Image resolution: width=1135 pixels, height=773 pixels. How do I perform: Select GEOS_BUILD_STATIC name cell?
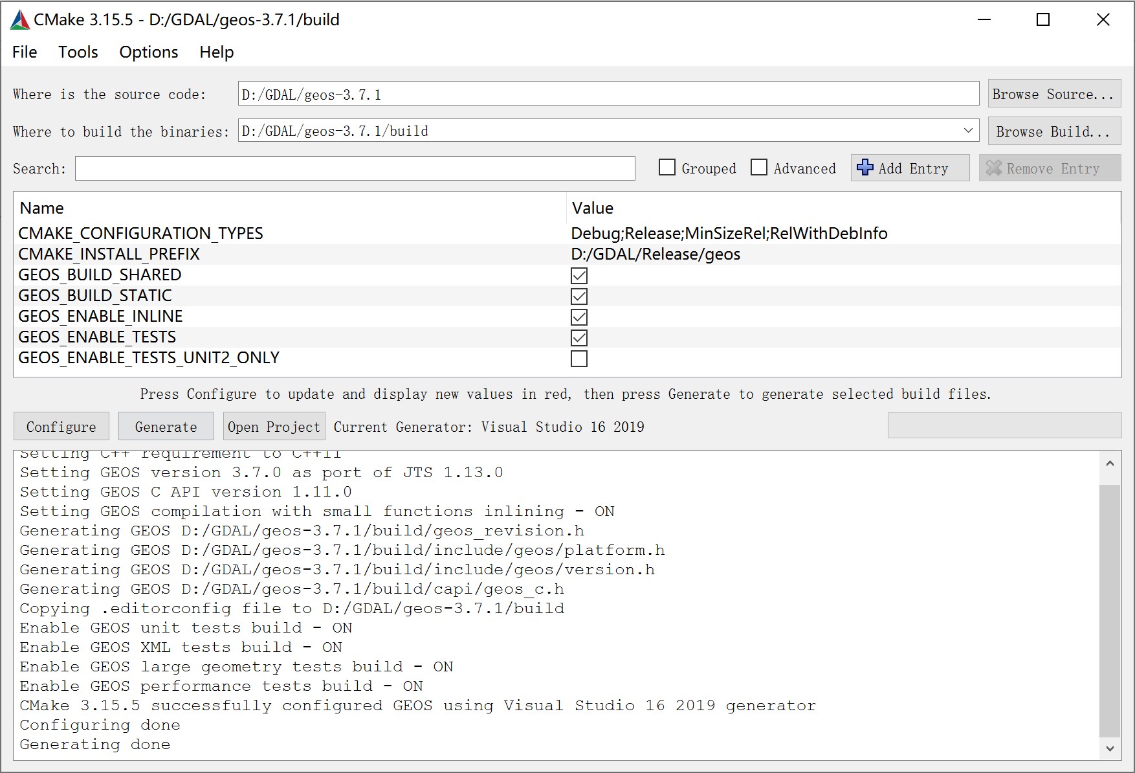(x=95, y=295)
